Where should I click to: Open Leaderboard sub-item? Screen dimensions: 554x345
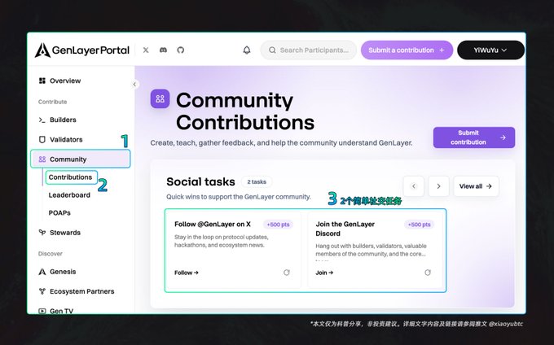[69, 195]
